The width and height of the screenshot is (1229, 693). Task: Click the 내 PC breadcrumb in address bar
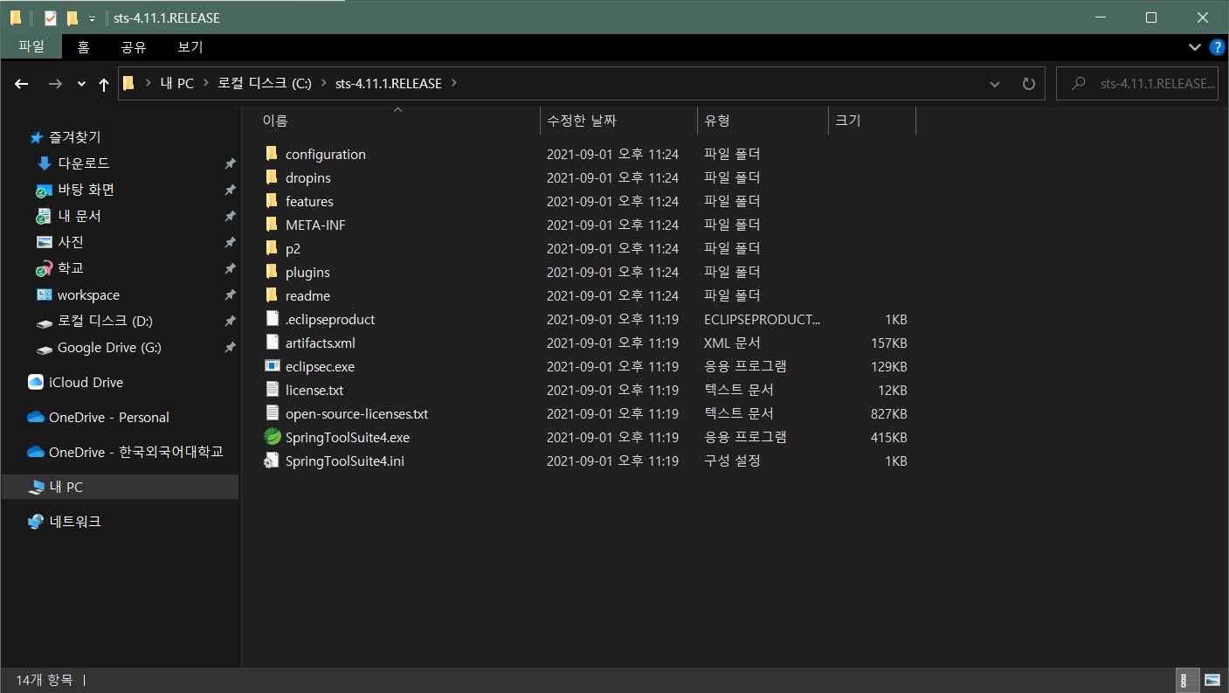click(176, 84)
